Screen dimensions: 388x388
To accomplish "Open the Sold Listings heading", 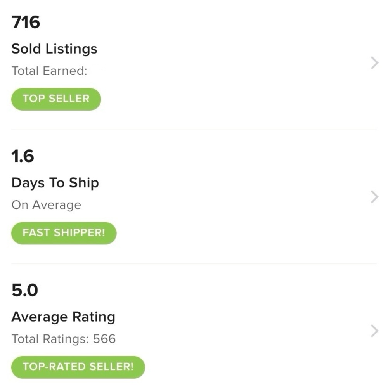I will (54, 49).
